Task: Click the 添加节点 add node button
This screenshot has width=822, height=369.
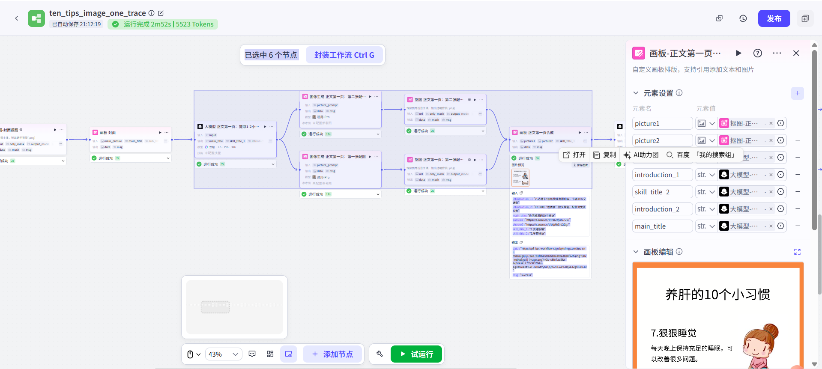Action: coord(333,354)
